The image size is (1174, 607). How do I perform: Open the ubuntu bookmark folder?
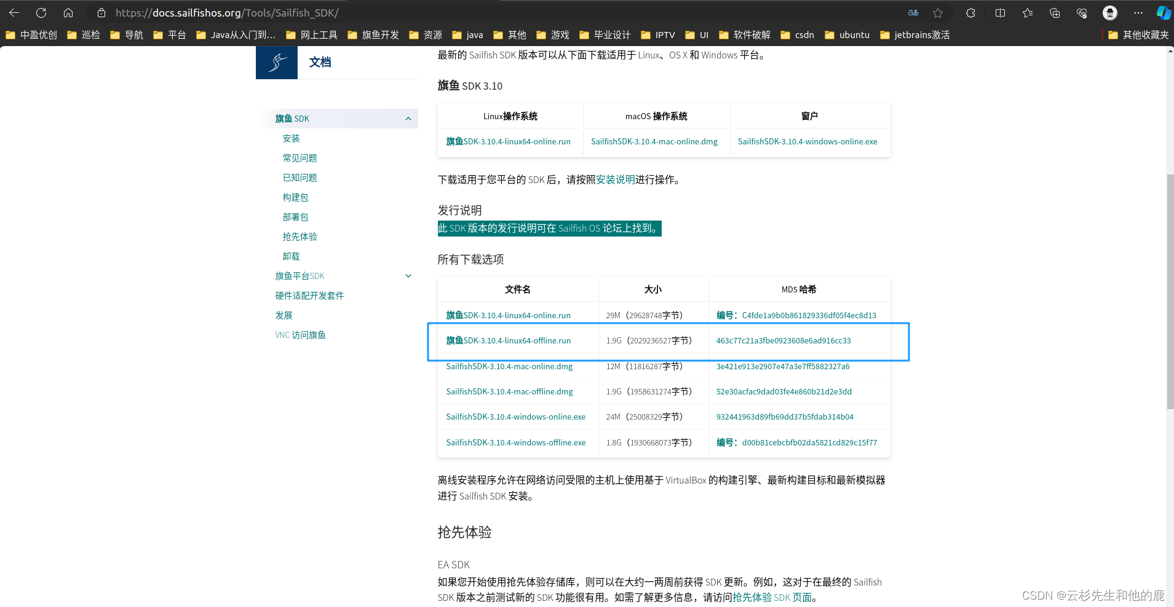[x=847, y=35]
